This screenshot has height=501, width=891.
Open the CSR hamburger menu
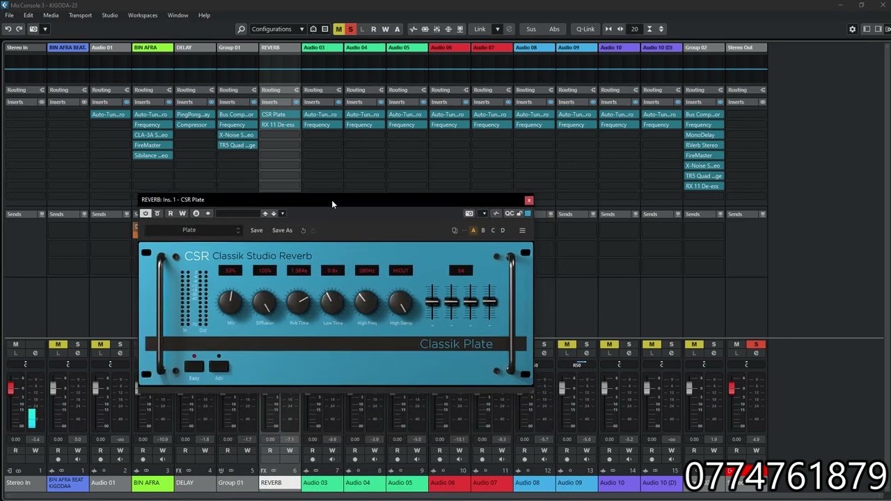click(522, 230)
